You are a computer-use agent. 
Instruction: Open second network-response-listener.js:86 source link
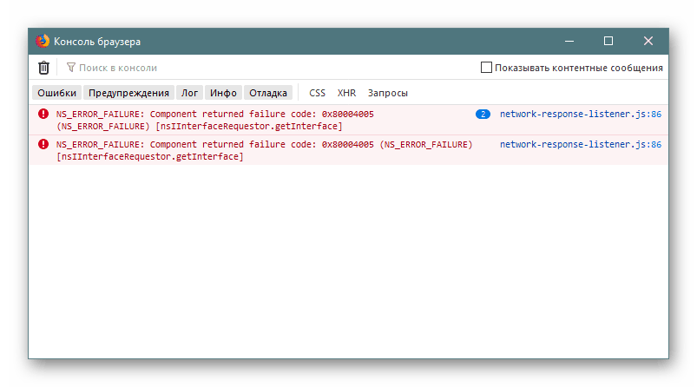coord(580,144)
